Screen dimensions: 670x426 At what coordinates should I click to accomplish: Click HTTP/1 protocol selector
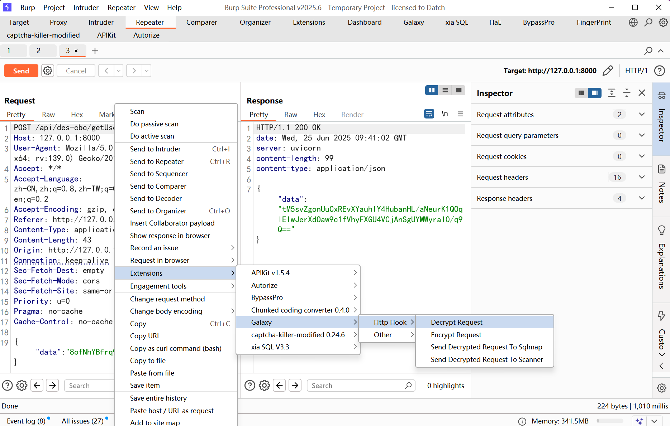pyautogui.click(x=636, y=71)
